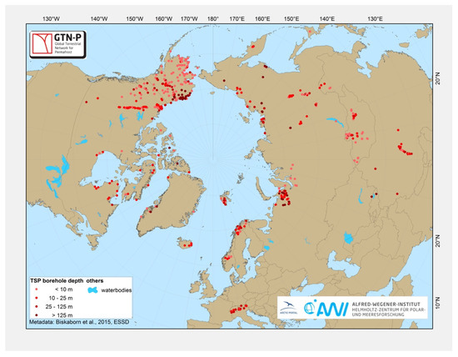Click the 130°E longitude label
This screenshot has height=357, width=458.
click(x=375, y=19)
